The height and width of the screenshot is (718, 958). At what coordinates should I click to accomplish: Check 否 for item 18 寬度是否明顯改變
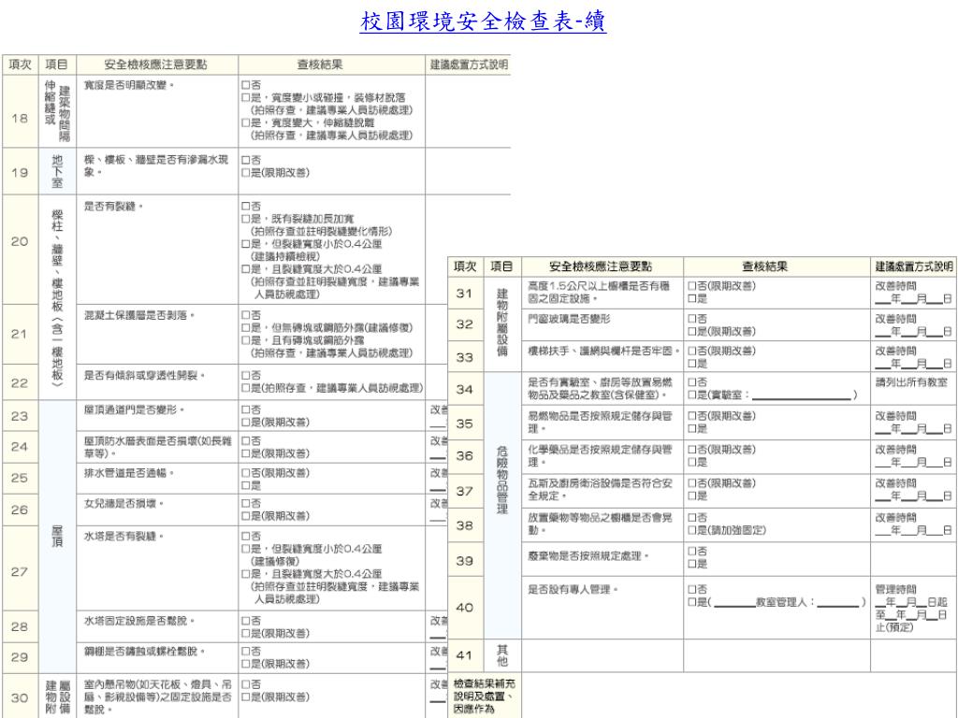tap(246, 85)
